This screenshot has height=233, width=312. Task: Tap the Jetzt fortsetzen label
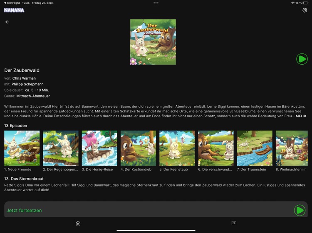tap(24, 210)
